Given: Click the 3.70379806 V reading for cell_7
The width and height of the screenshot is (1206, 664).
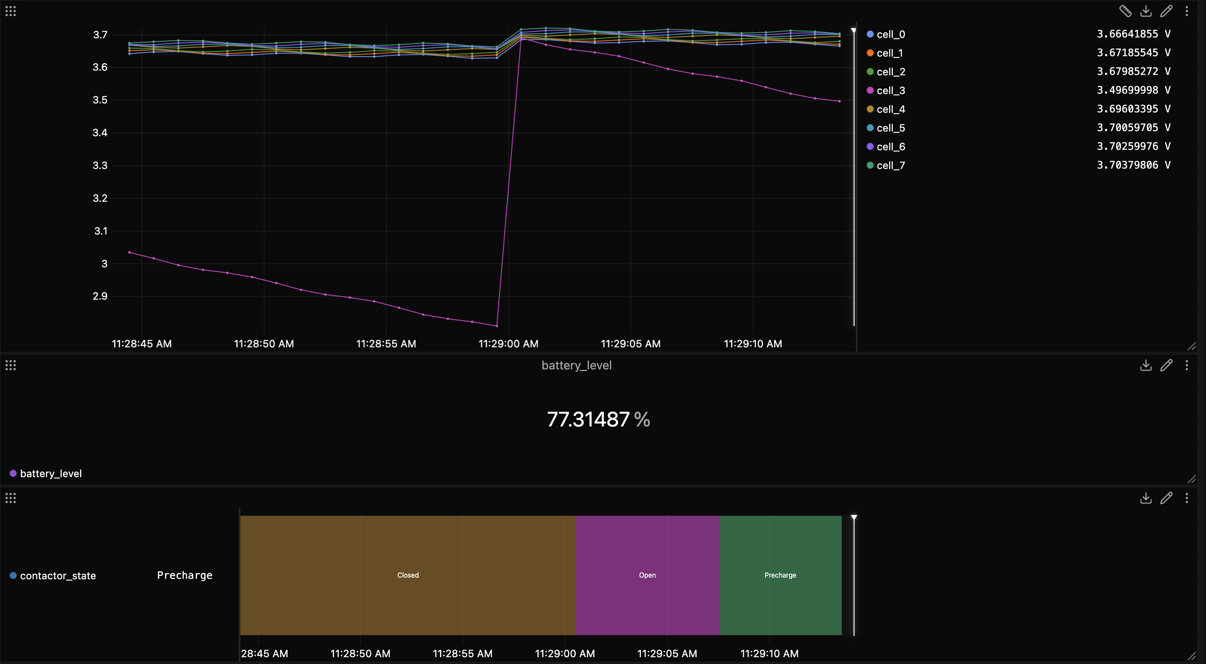Looking at the screenshot, I should pyautogui.click(x=1133, y=165).
